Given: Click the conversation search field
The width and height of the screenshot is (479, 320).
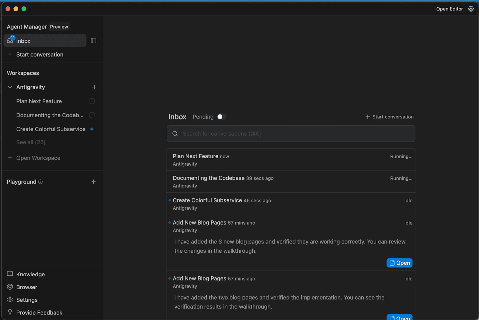Looking at the screenshot, I should (x=291, y=134).
